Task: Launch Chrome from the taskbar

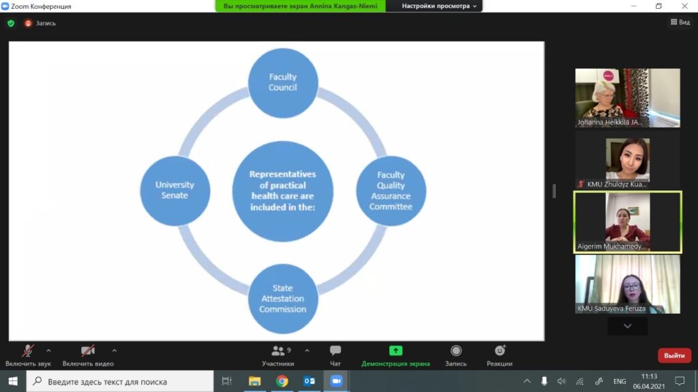Action: pyautogui.click(x=282, y=381)
